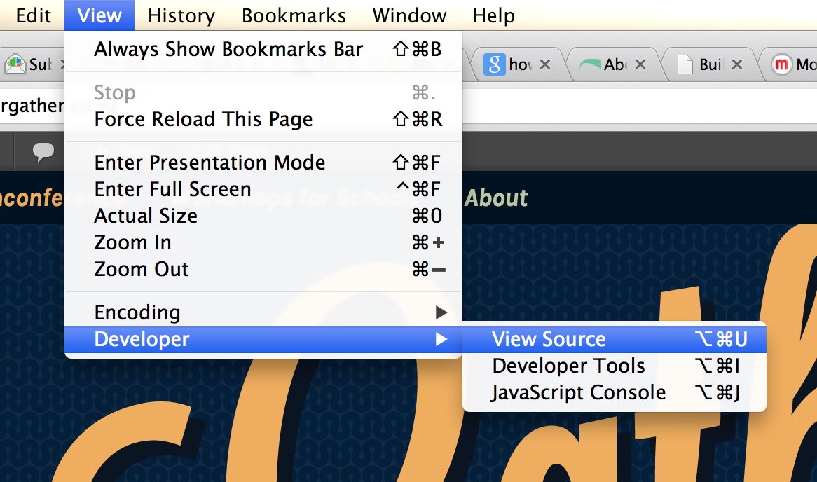Select Enter Presentation Mode

pos(263,163)
